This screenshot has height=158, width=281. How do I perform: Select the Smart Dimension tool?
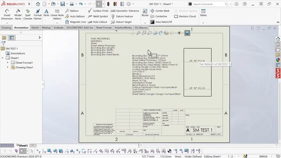click(x=7, y=14)
